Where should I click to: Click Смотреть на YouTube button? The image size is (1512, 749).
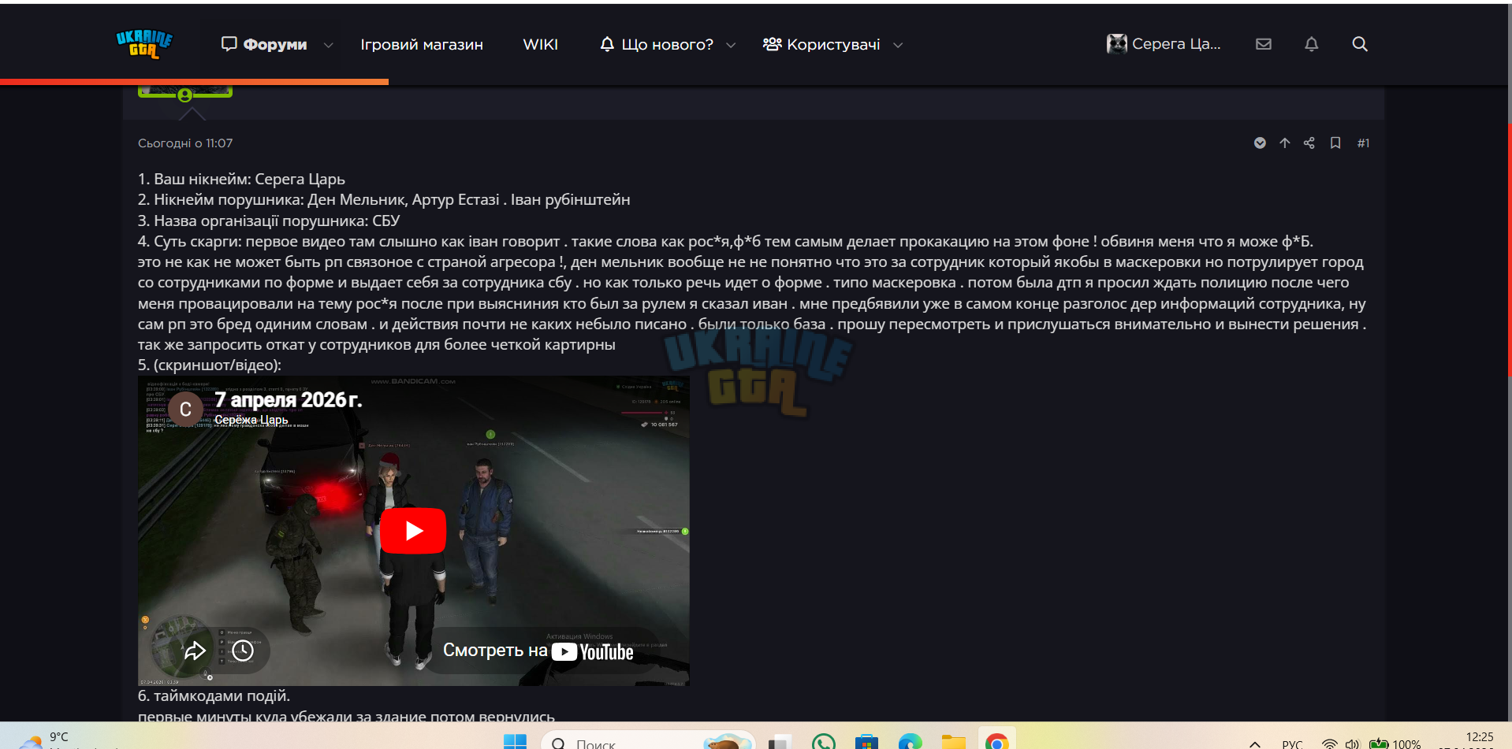click(x=538, y=651)
